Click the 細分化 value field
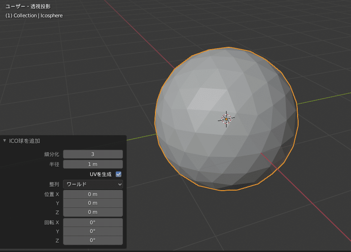Screen dimensions: 351x252 (x=93, y=155)
